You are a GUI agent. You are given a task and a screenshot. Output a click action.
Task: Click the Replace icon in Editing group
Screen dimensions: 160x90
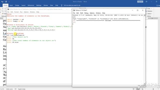click(x=146, y=11)
